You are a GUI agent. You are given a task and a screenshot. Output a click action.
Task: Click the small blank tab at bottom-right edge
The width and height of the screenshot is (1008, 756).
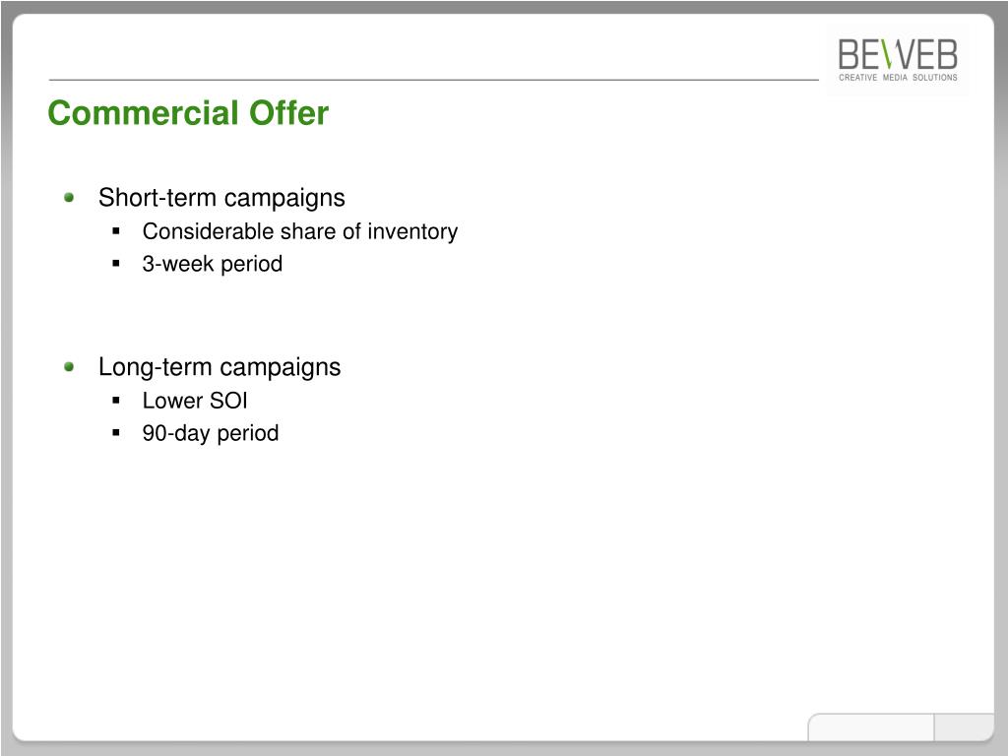[964, 727]
